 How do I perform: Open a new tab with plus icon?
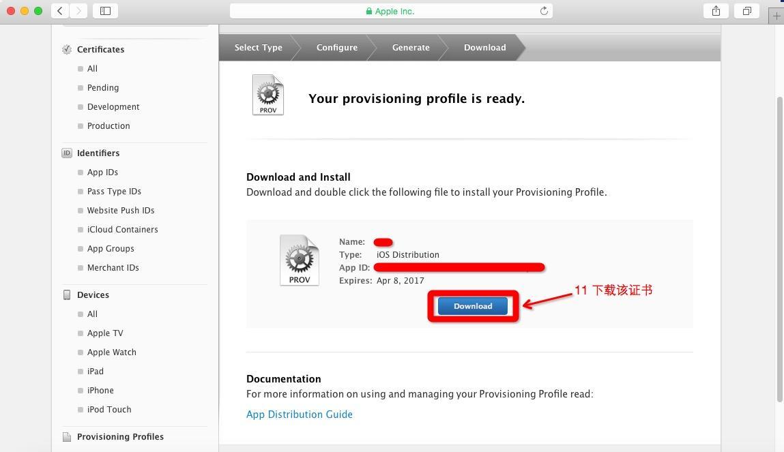776,16
